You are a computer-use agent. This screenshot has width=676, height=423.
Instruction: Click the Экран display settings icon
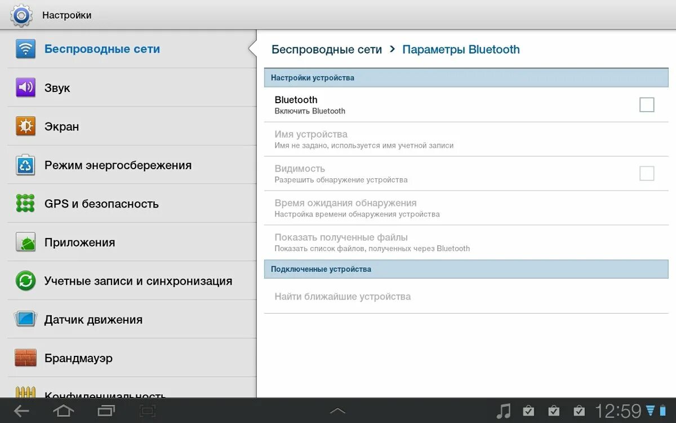point(25,126)
